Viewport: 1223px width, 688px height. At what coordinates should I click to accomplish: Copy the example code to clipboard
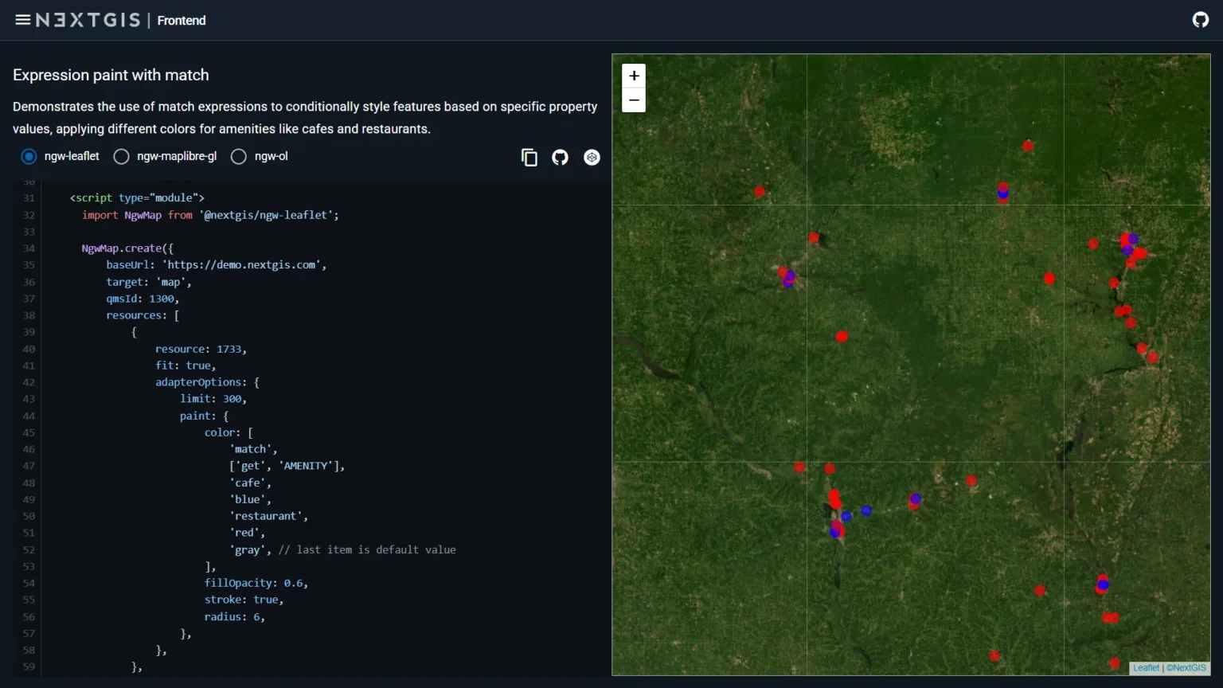coord(529,158)
